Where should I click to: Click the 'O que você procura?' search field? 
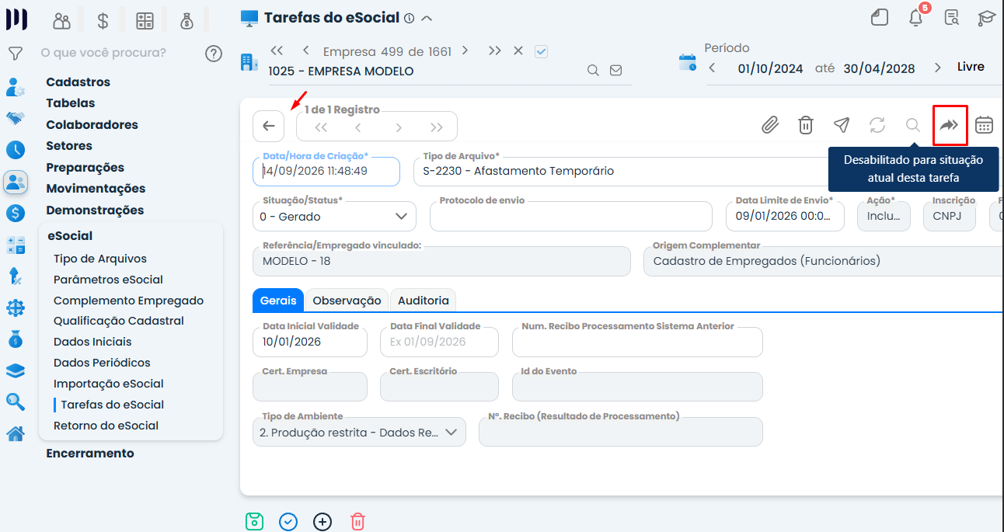click(117, 53)
